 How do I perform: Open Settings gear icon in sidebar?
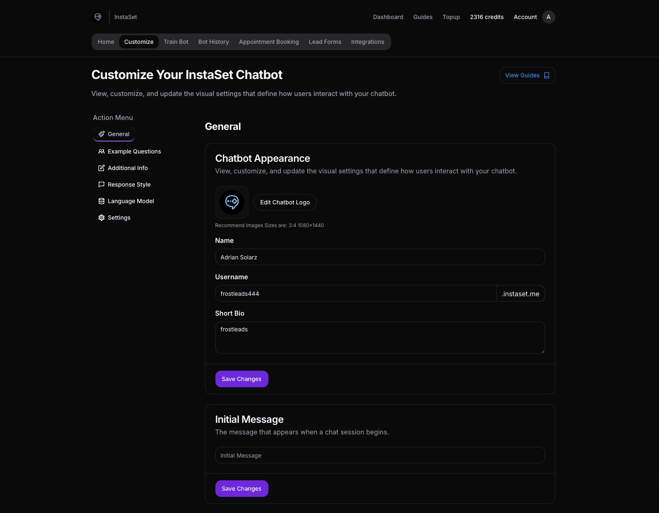pyautogui.click(x=101, y=218)
